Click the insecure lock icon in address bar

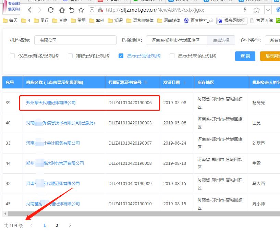(100, 10)
